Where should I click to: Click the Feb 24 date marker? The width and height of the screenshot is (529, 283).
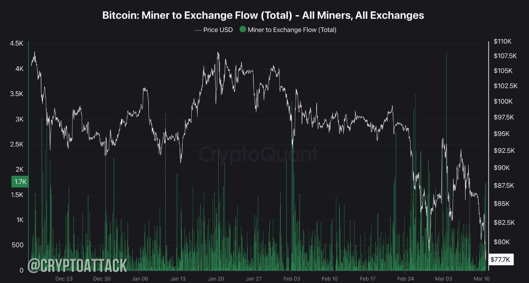(405, 279)
